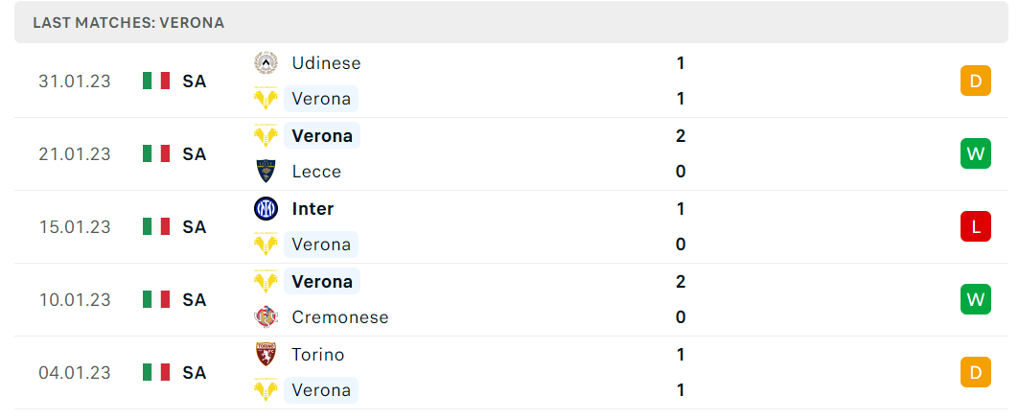Click Italy flag for the 21.01.23 match
This screenshot has height=420, width=1019.
pos(156,154)
